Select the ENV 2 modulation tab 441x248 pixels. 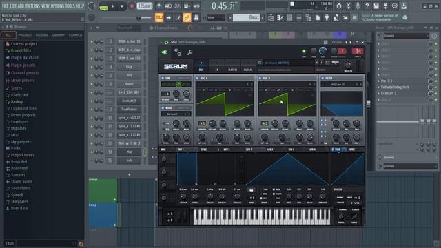[204, 149]
